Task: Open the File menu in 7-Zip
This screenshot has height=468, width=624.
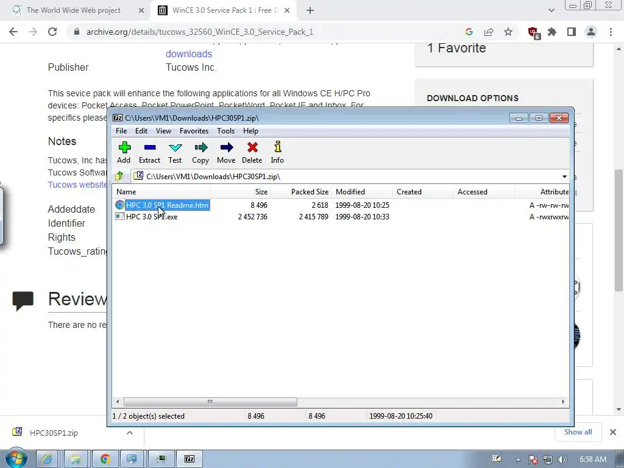Action: (x=121, y=131)
